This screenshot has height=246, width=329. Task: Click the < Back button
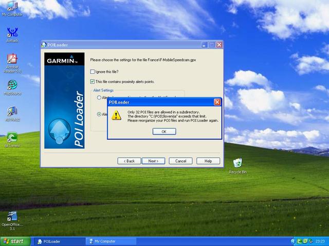(x=129, y=161)
